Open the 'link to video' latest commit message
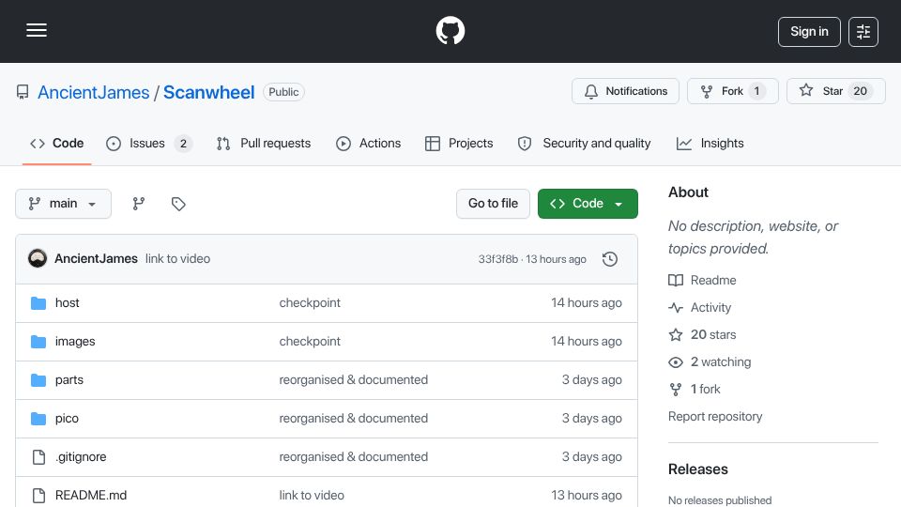The image size is (901, 507). tap(177, 259)
